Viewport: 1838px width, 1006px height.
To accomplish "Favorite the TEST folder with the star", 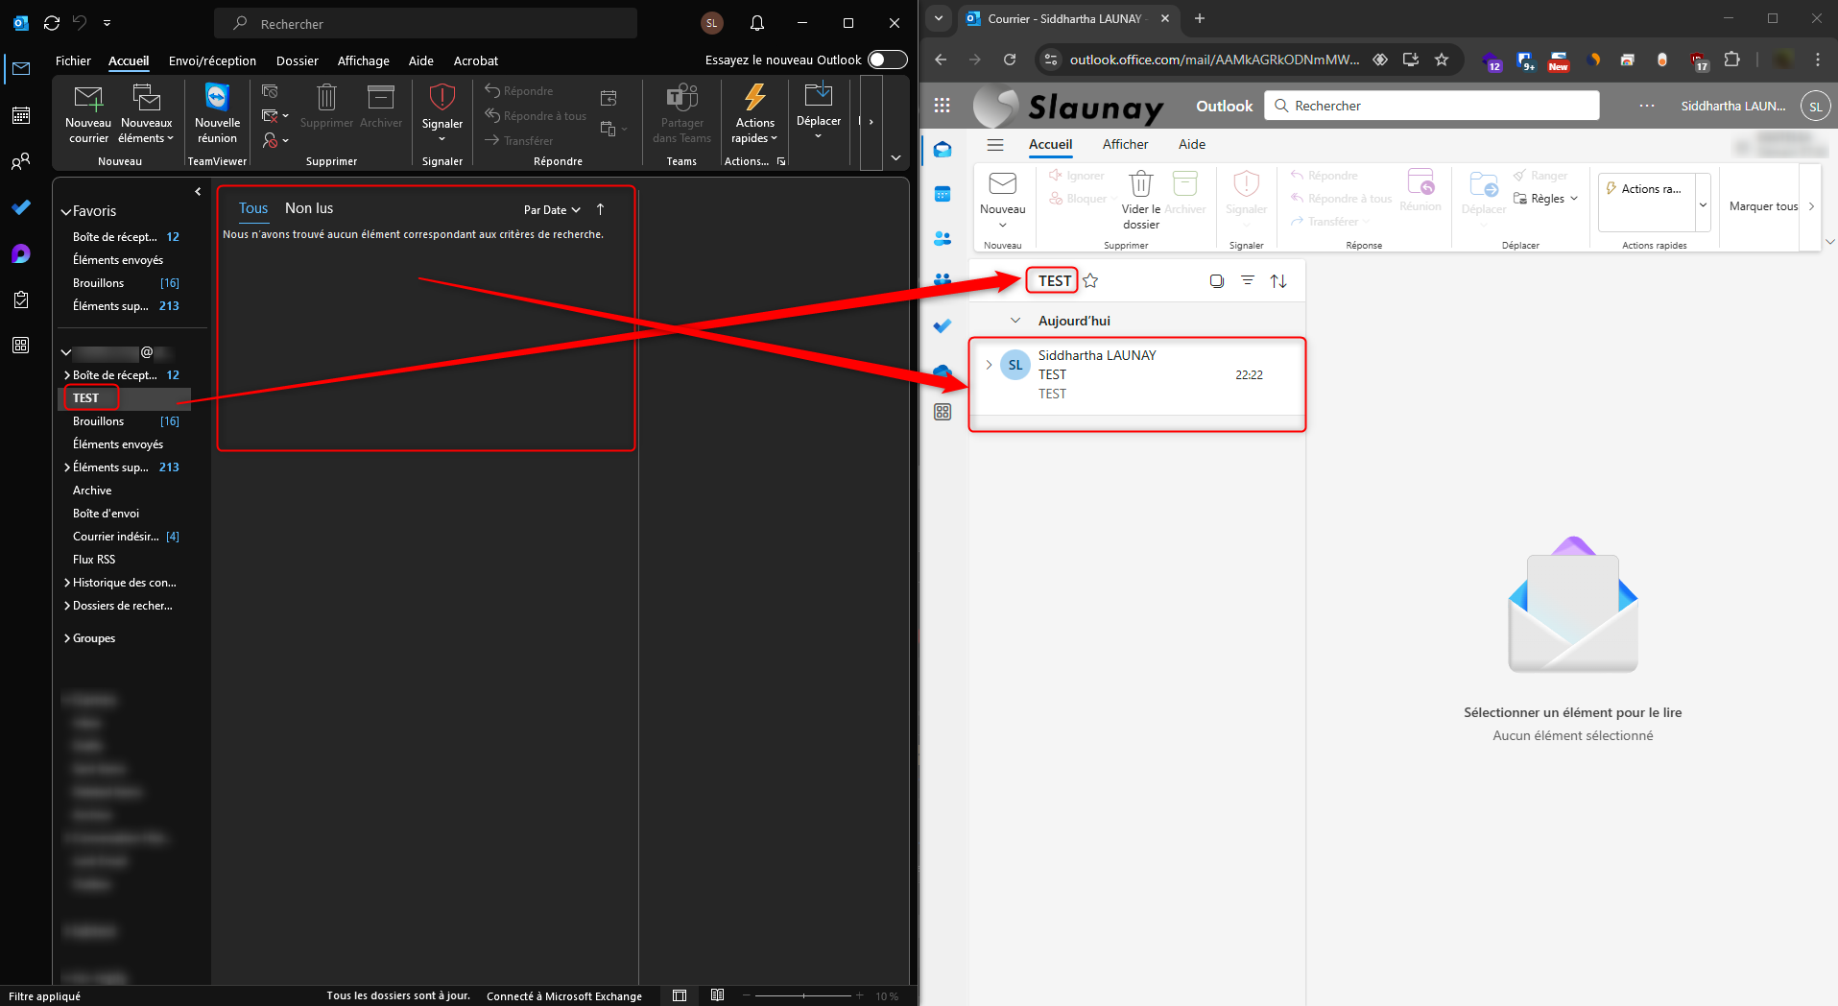I will [x=1090, y=280].
